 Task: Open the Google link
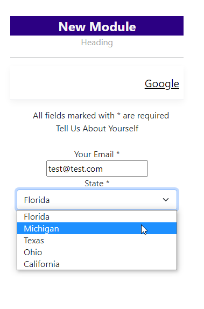[x=162, y=84]
